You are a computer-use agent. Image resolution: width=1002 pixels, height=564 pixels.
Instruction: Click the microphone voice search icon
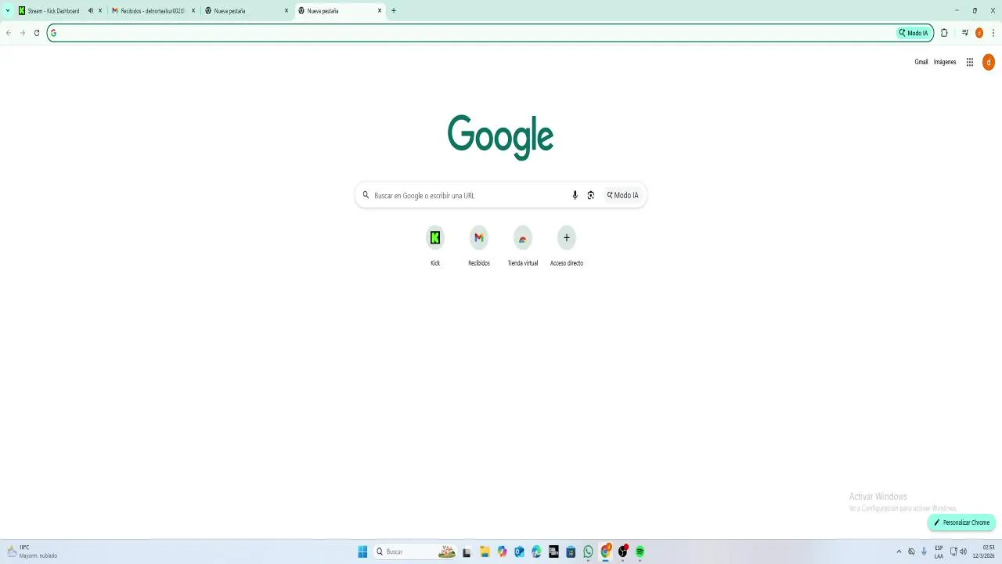pos(575,195)
